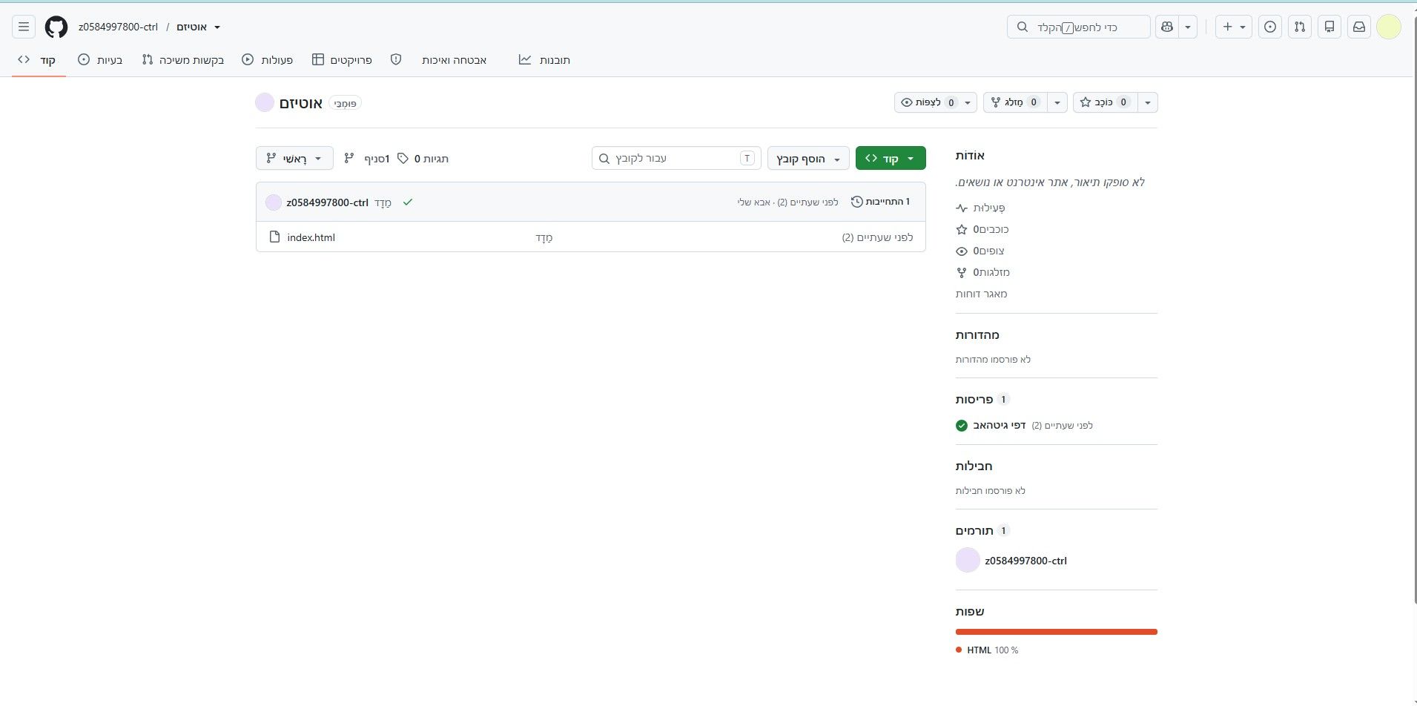
Task: Switch to the קוד code tab
Action: 39,59
